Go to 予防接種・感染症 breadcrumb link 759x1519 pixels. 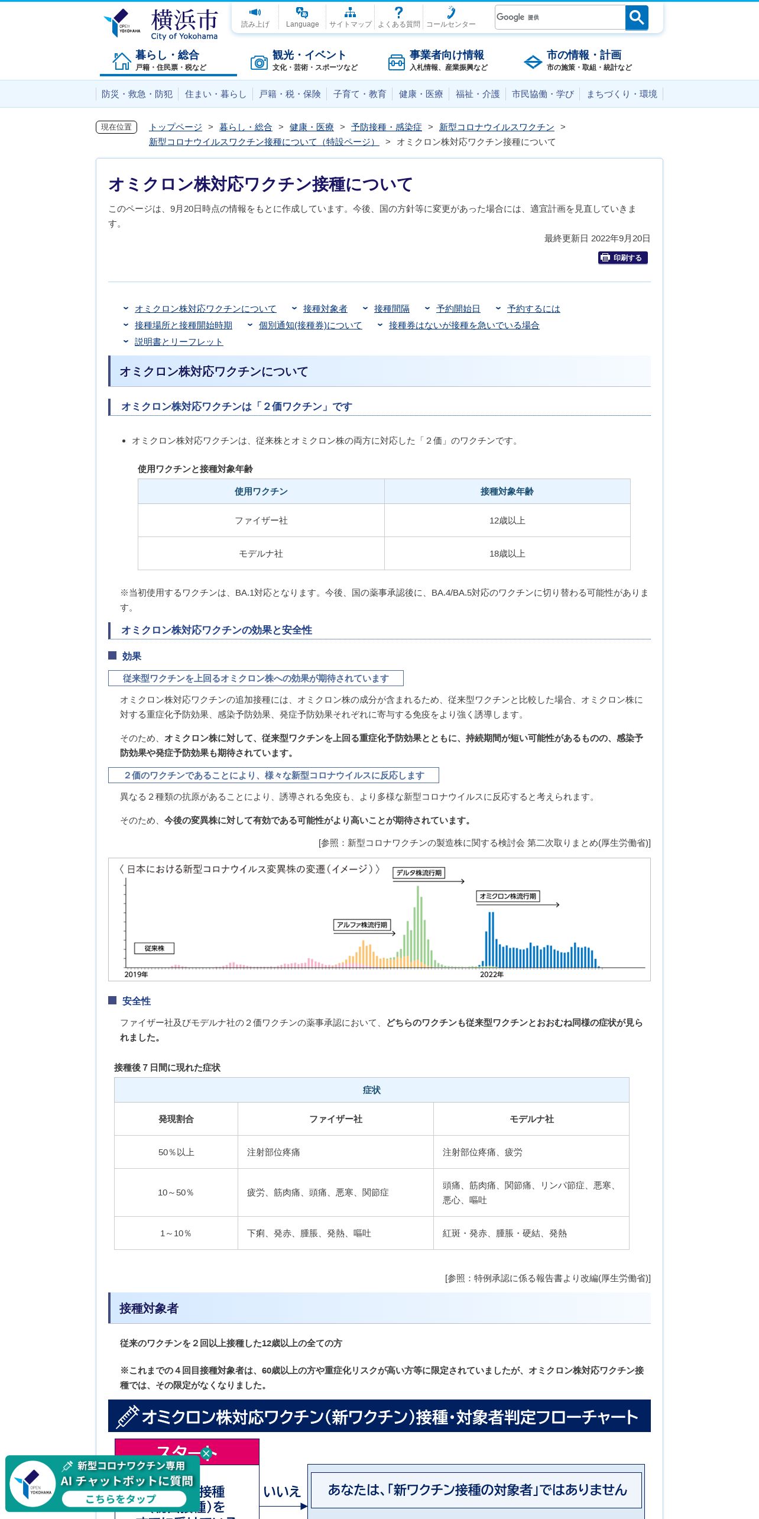point(387,127)
